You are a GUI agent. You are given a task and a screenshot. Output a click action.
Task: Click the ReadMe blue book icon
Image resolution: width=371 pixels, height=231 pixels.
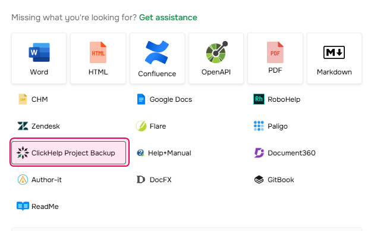[23, 206]
